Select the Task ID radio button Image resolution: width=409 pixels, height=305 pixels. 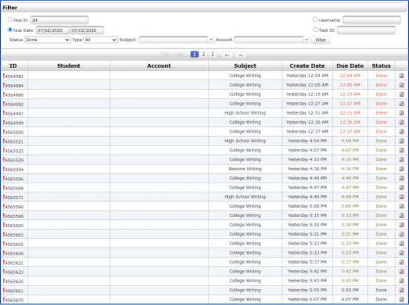point(315,29)
